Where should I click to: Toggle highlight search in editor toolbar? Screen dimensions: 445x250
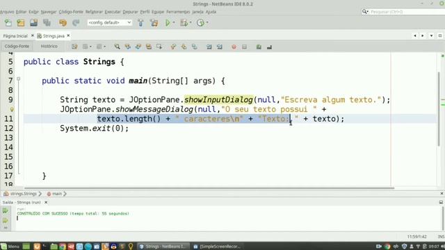148,47
